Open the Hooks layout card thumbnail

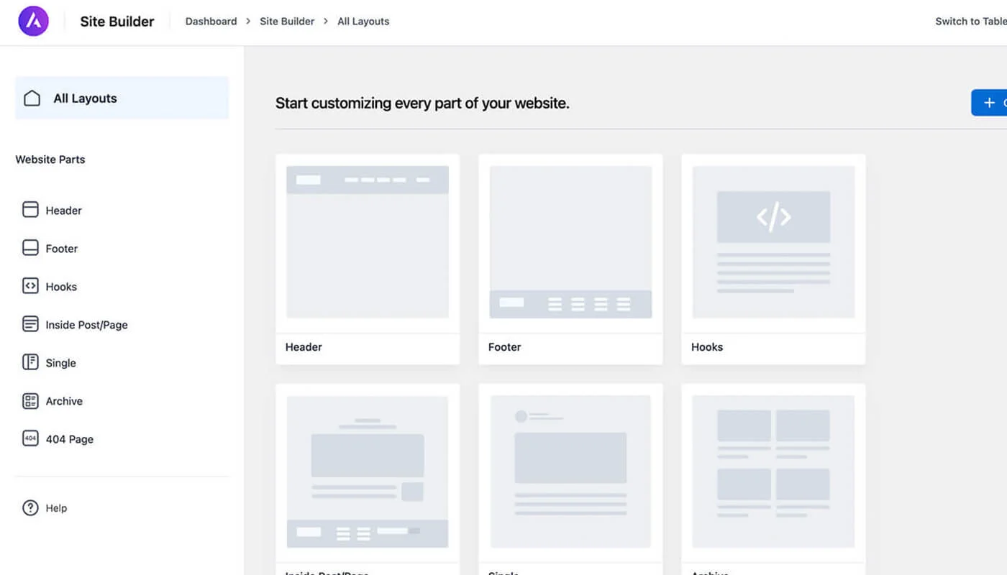[x=773, y=242]
